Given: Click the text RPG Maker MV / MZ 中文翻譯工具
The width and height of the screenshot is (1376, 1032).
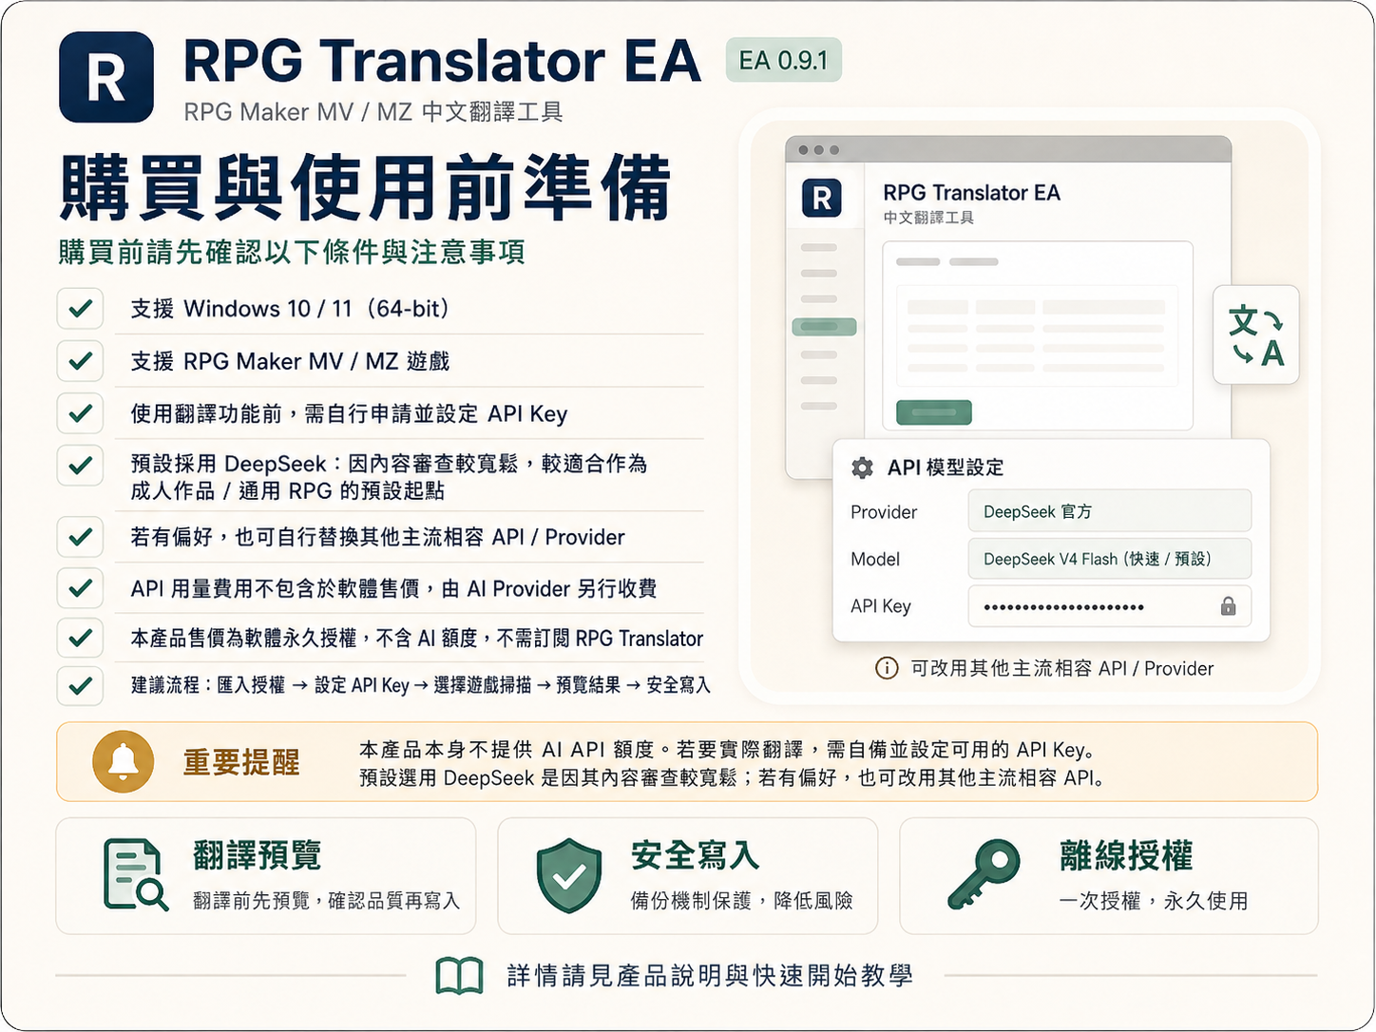Looking at the screenshot, I should (x=373, y=112).
